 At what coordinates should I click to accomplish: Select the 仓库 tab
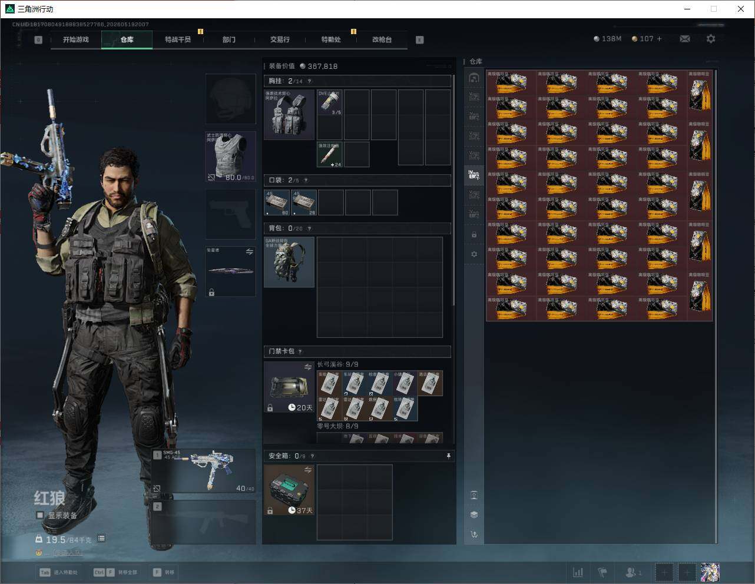pyautogui.click(x=127, y=39)
